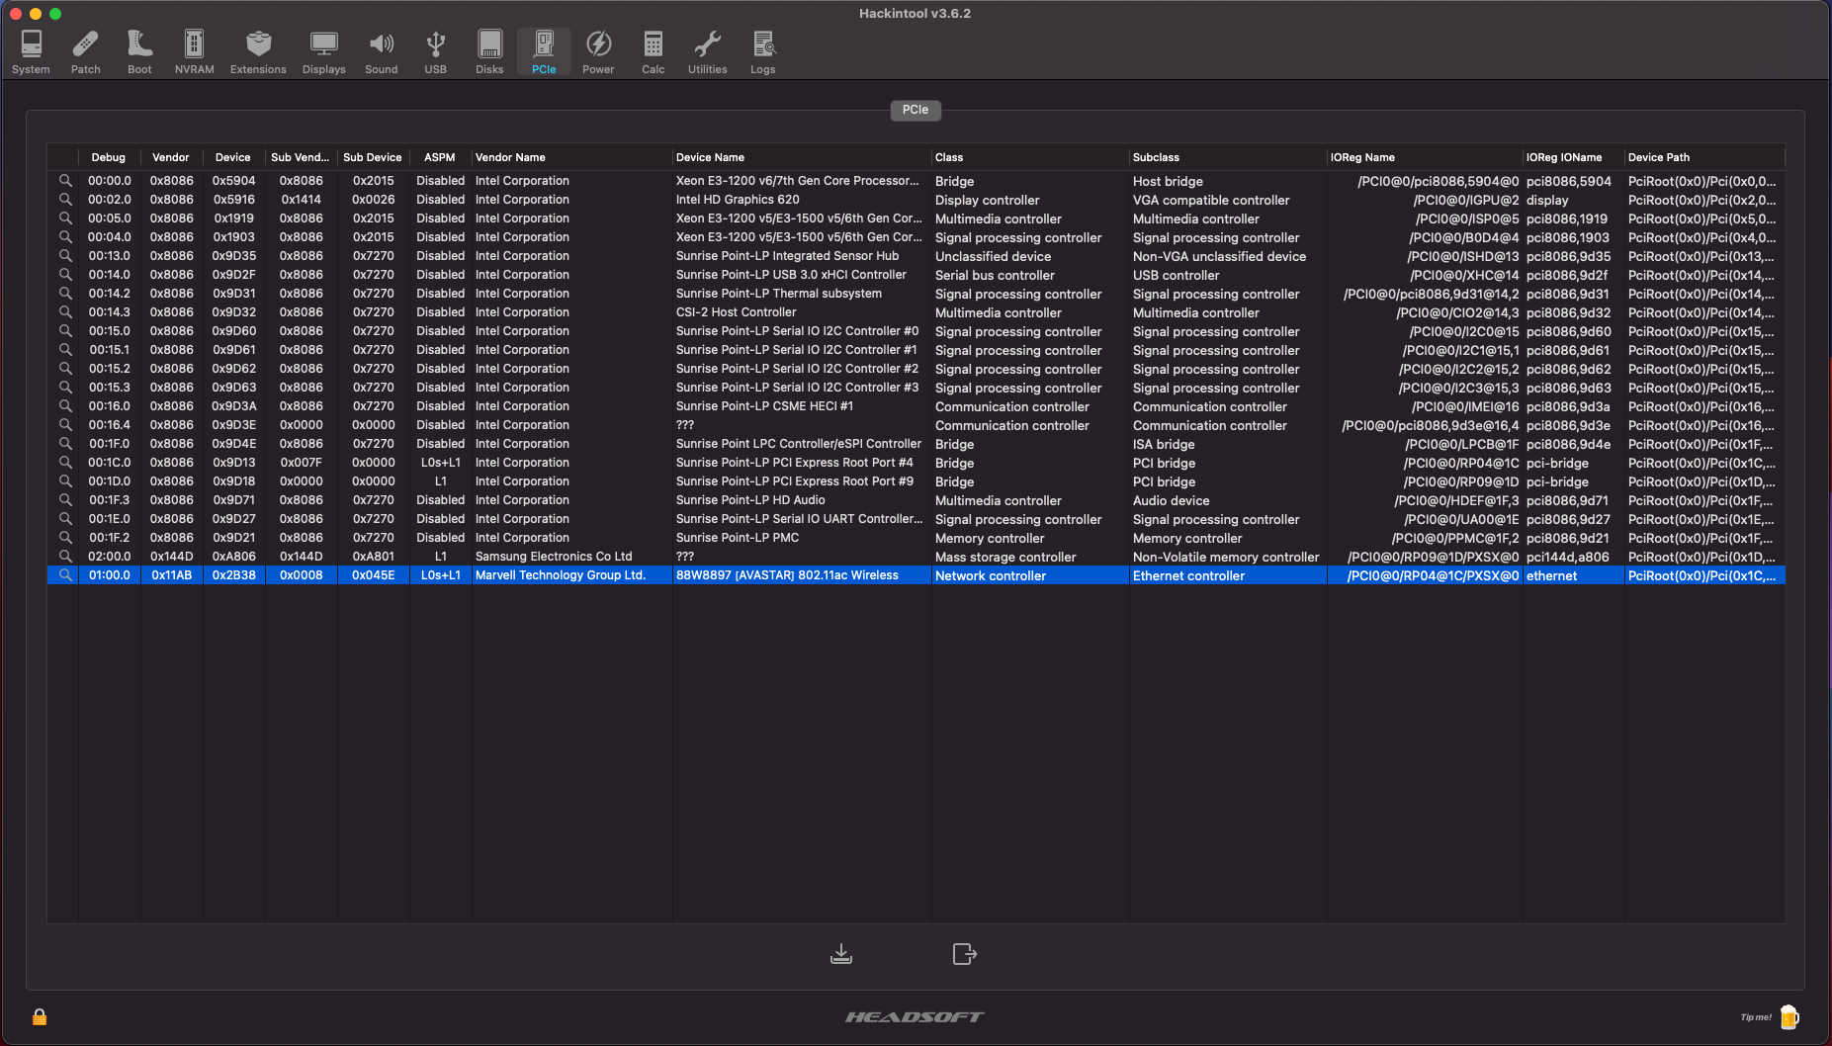Sort by IOReg Name column header
This screenshot has height=1046, width=1832.
(x=1425, y=157)
